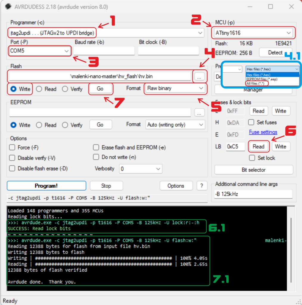Open the Programmer (-c) dropdown

(106, 33)
